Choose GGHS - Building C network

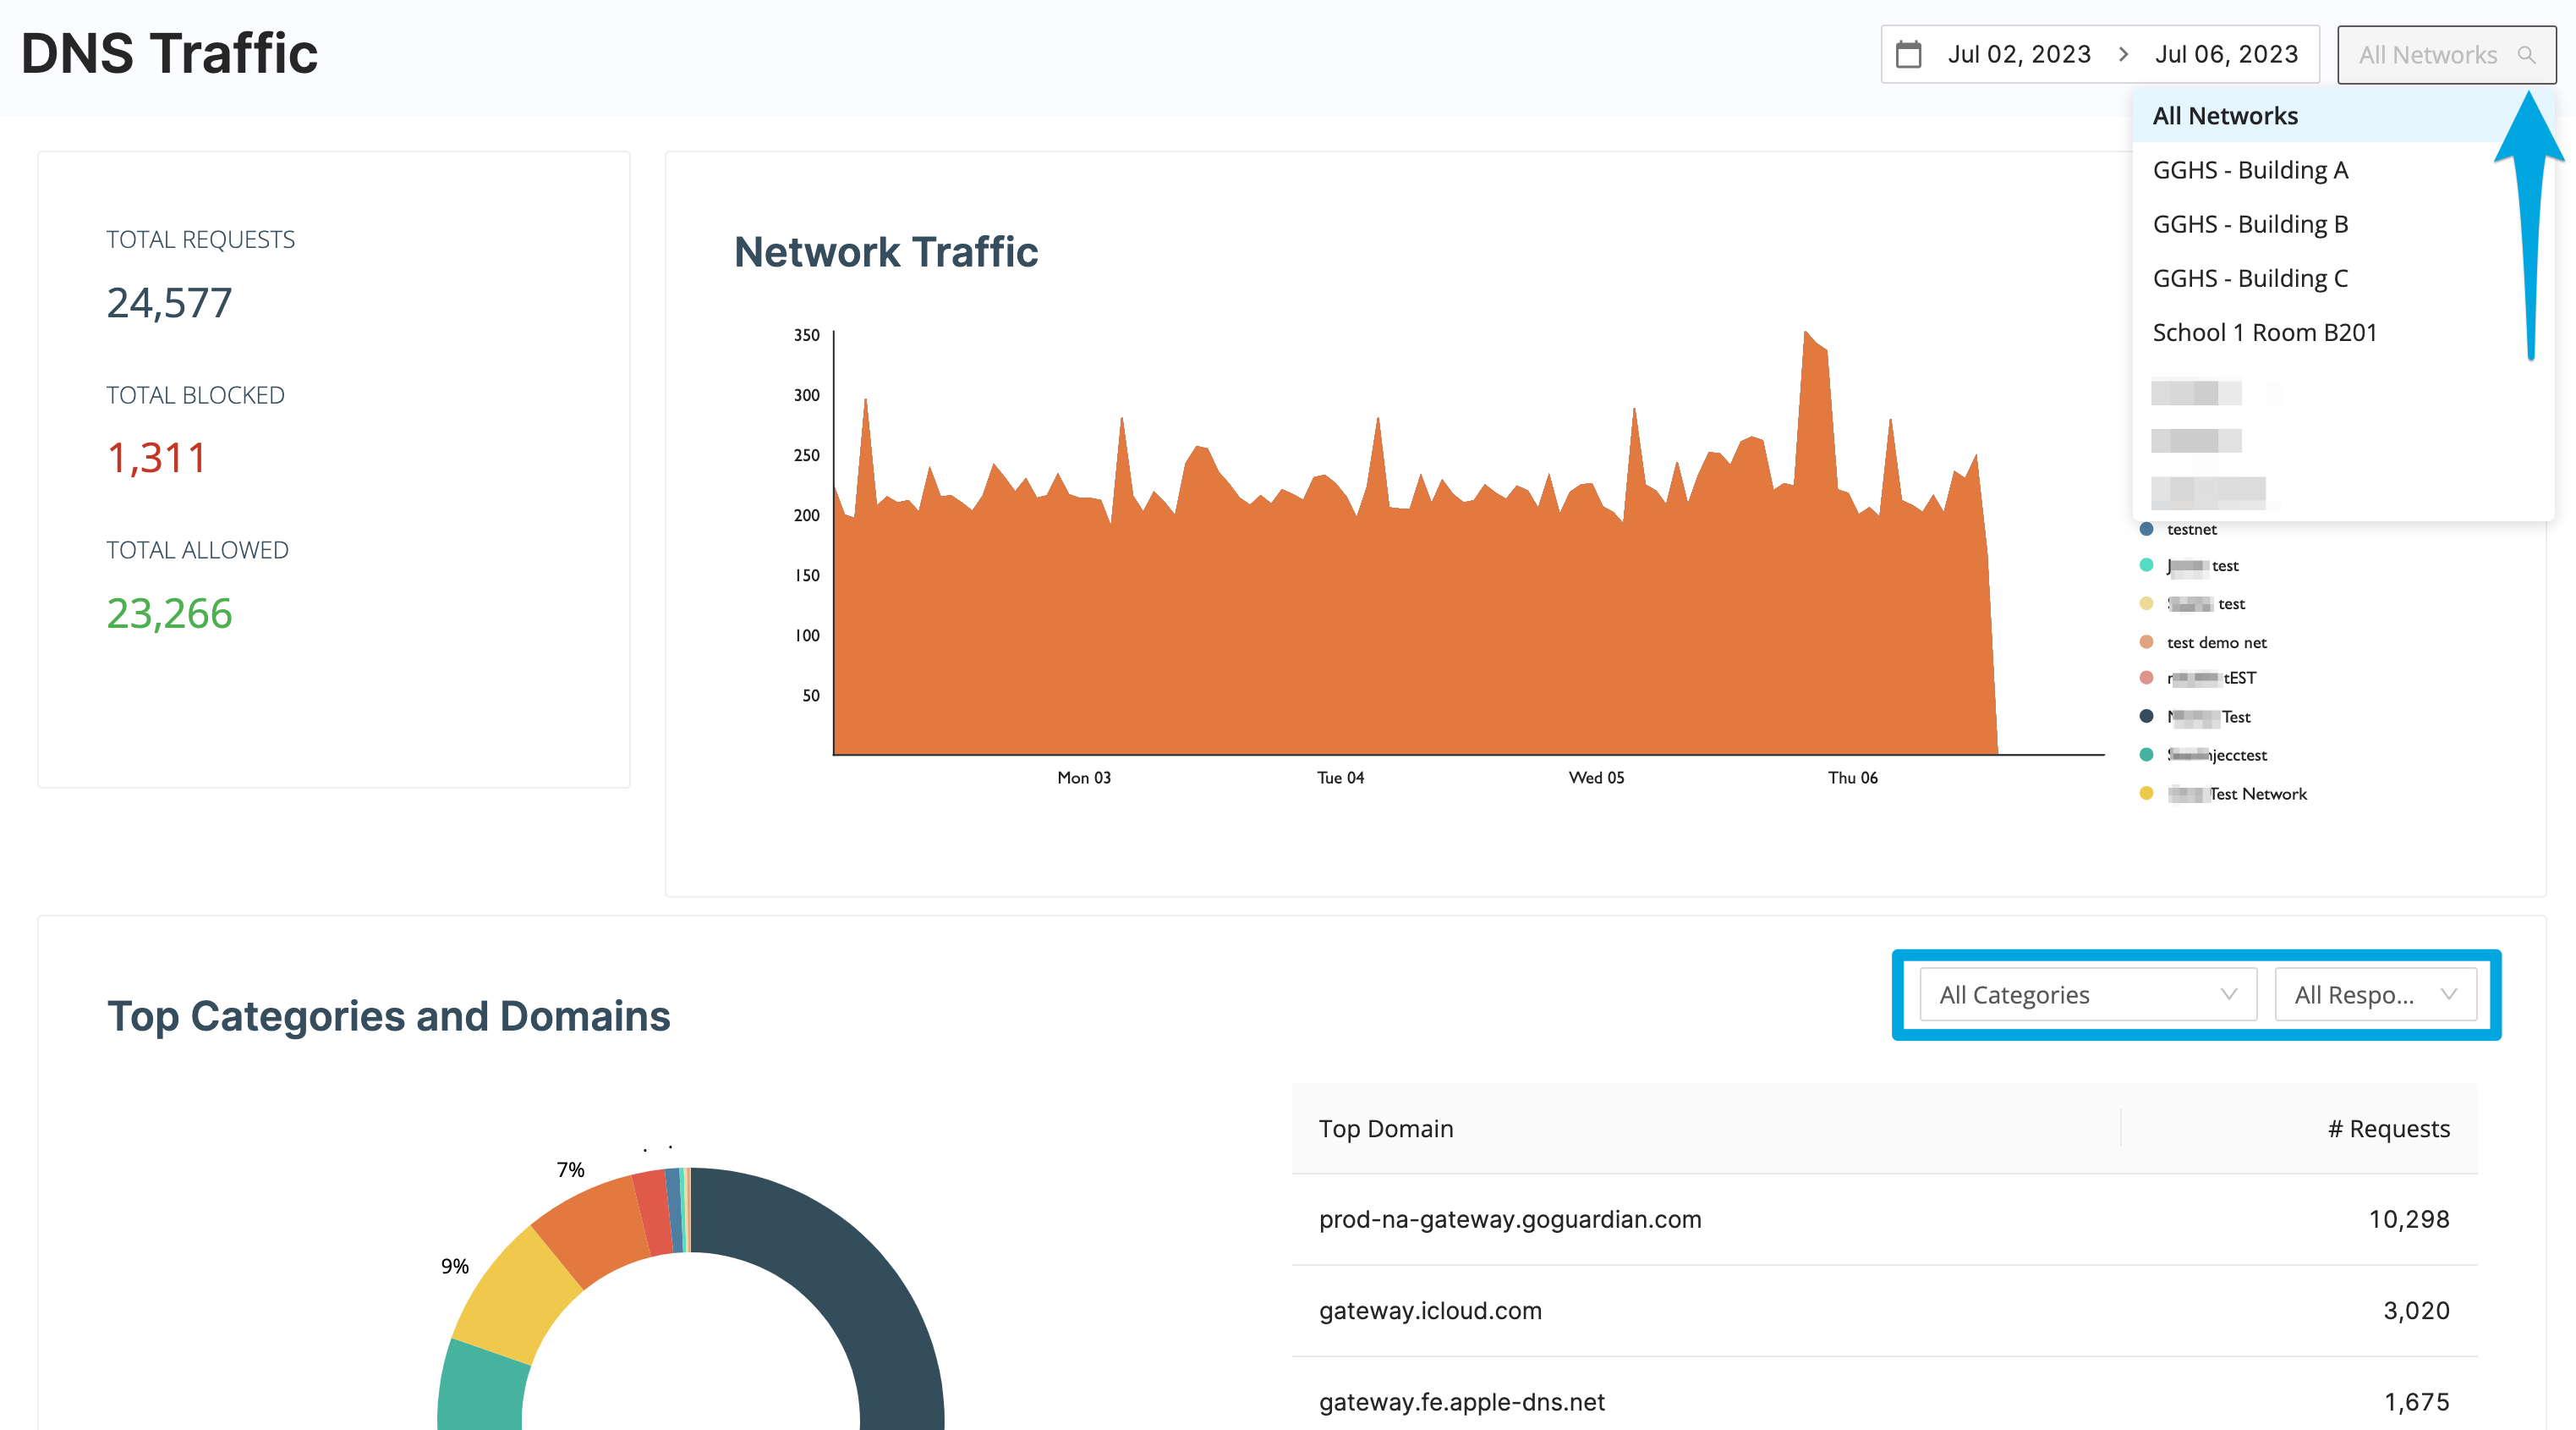[2343, 278]
